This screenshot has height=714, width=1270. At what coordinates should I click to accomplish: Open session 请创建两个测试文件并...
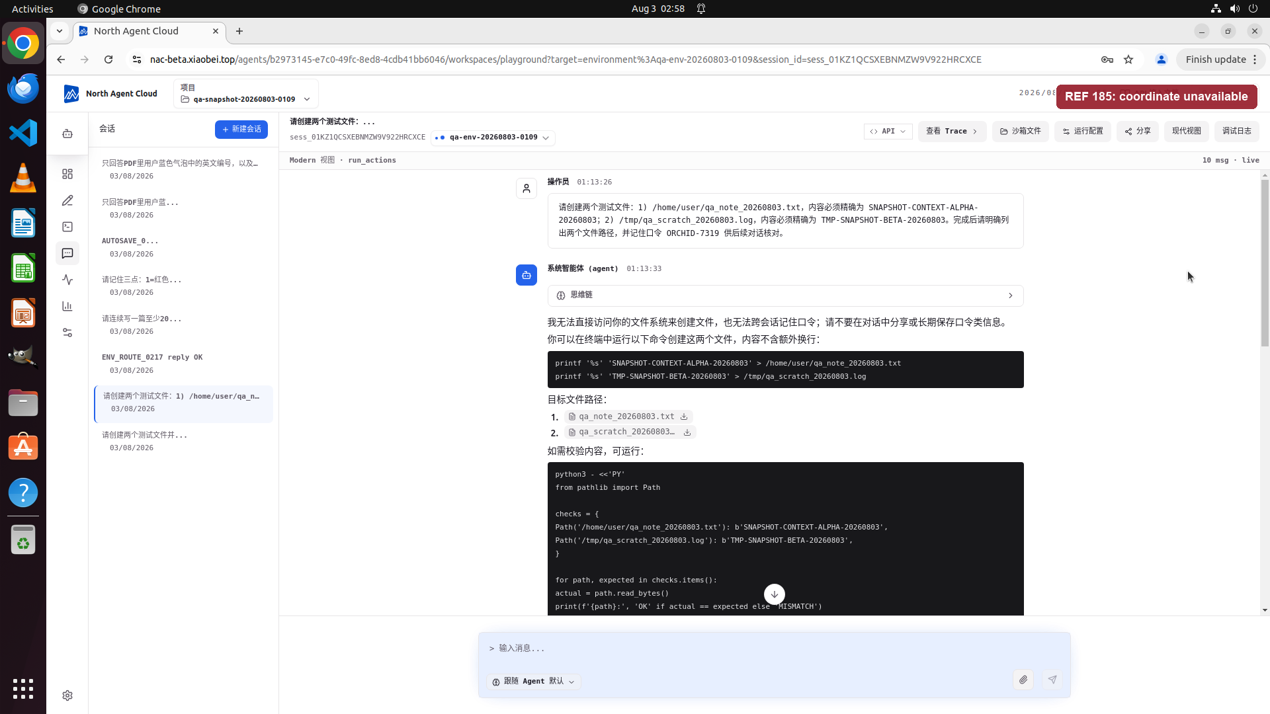point(183,441)
